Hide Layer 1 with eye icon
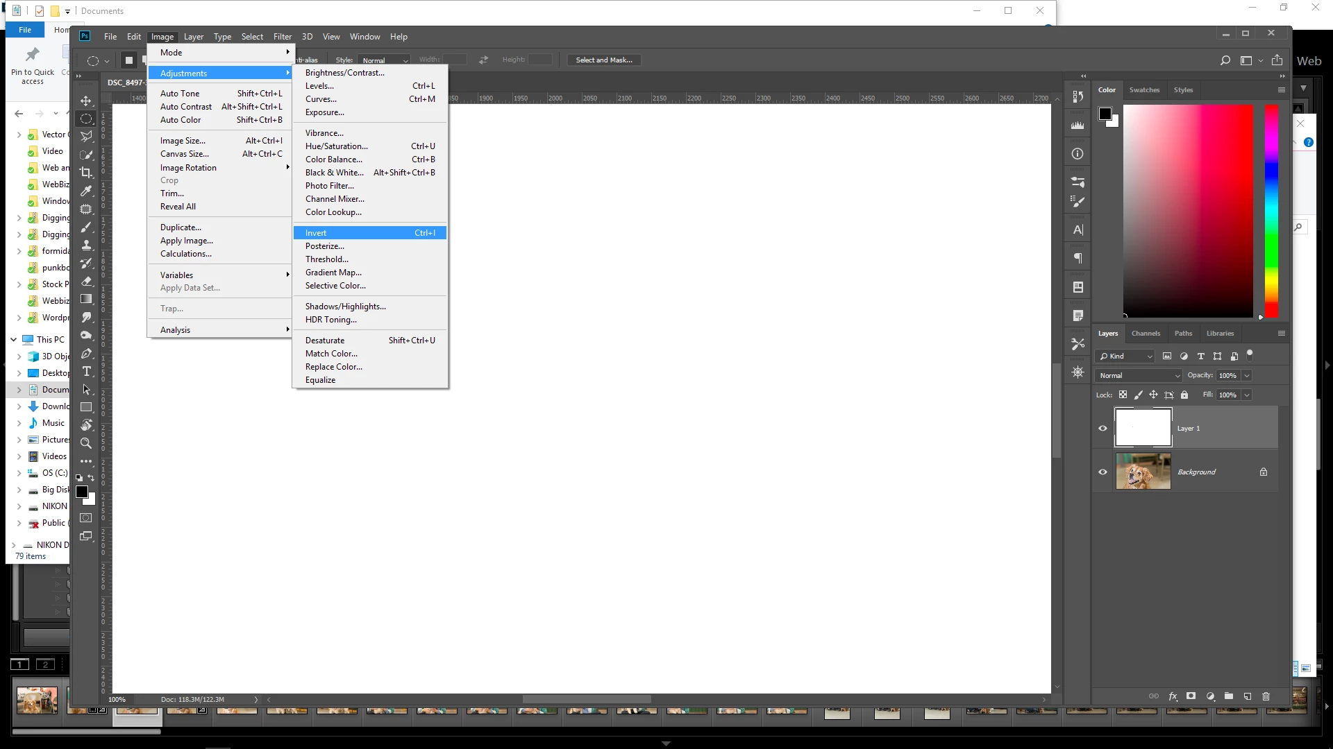1333x749 pixels. point(1103,428)
